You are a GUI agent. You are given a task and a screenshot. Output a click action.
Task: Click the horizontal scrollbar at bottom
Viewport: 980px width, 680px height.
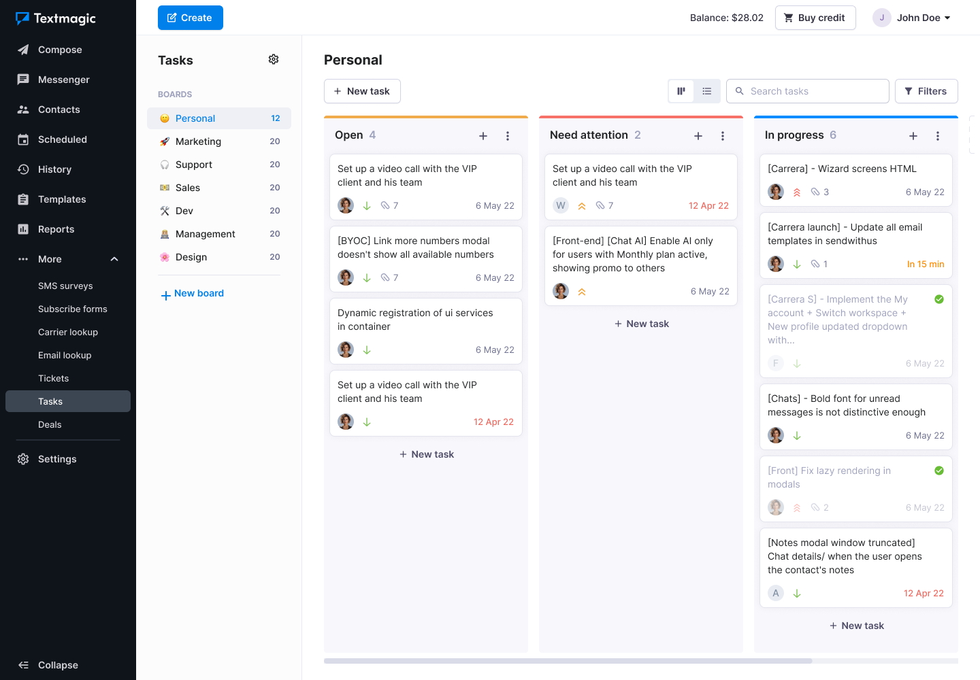tap(568, 661)
